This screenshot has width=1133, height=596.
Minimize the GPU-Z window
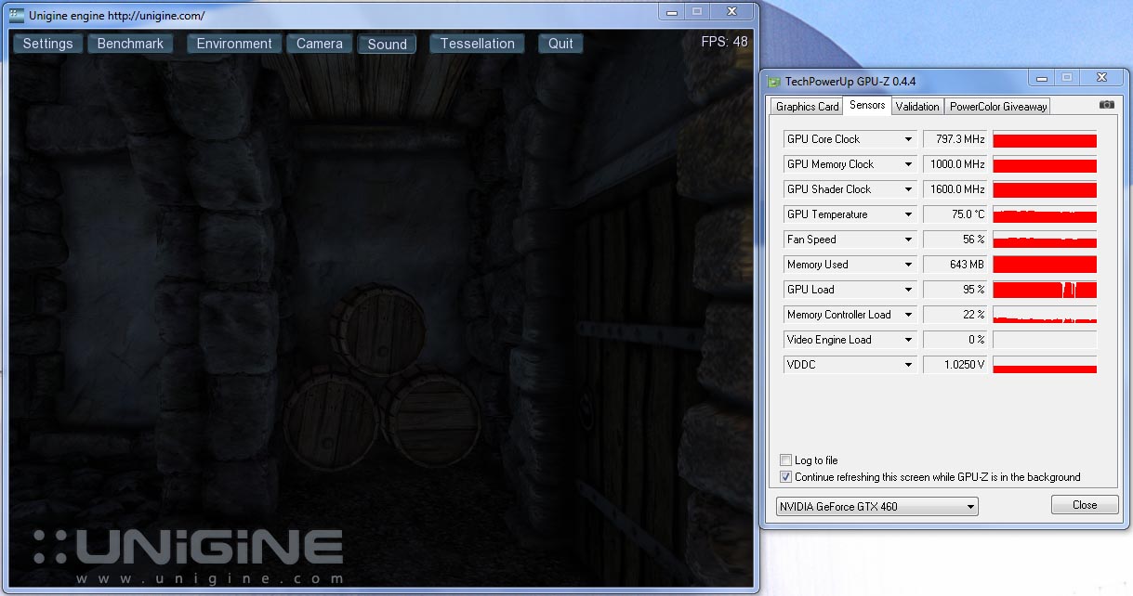pyautogui.click(x=1041, y=77)
